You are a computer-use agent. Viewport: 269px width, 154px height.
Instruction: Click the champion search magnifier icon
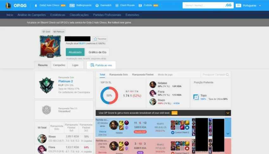(x=227, y=74)
